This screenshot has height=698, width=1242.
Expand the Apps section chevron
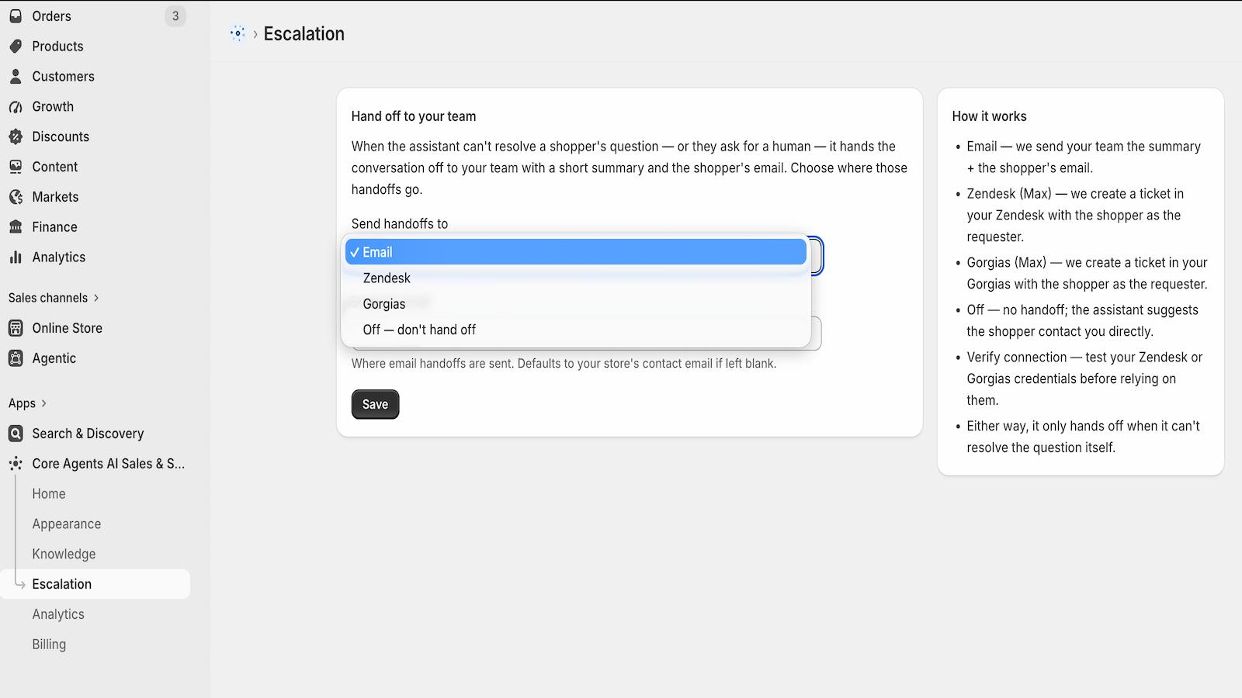[43, 403]
